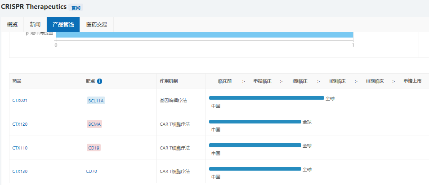Image resolution: width=429 pixels, height=185 pixels.
Task: Switch to the 新闻 tab
Action: click(35, 25)
